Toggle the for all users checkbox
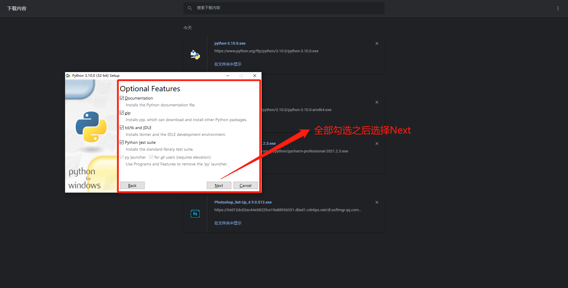The image size is (568, 288). pos(151,157)
